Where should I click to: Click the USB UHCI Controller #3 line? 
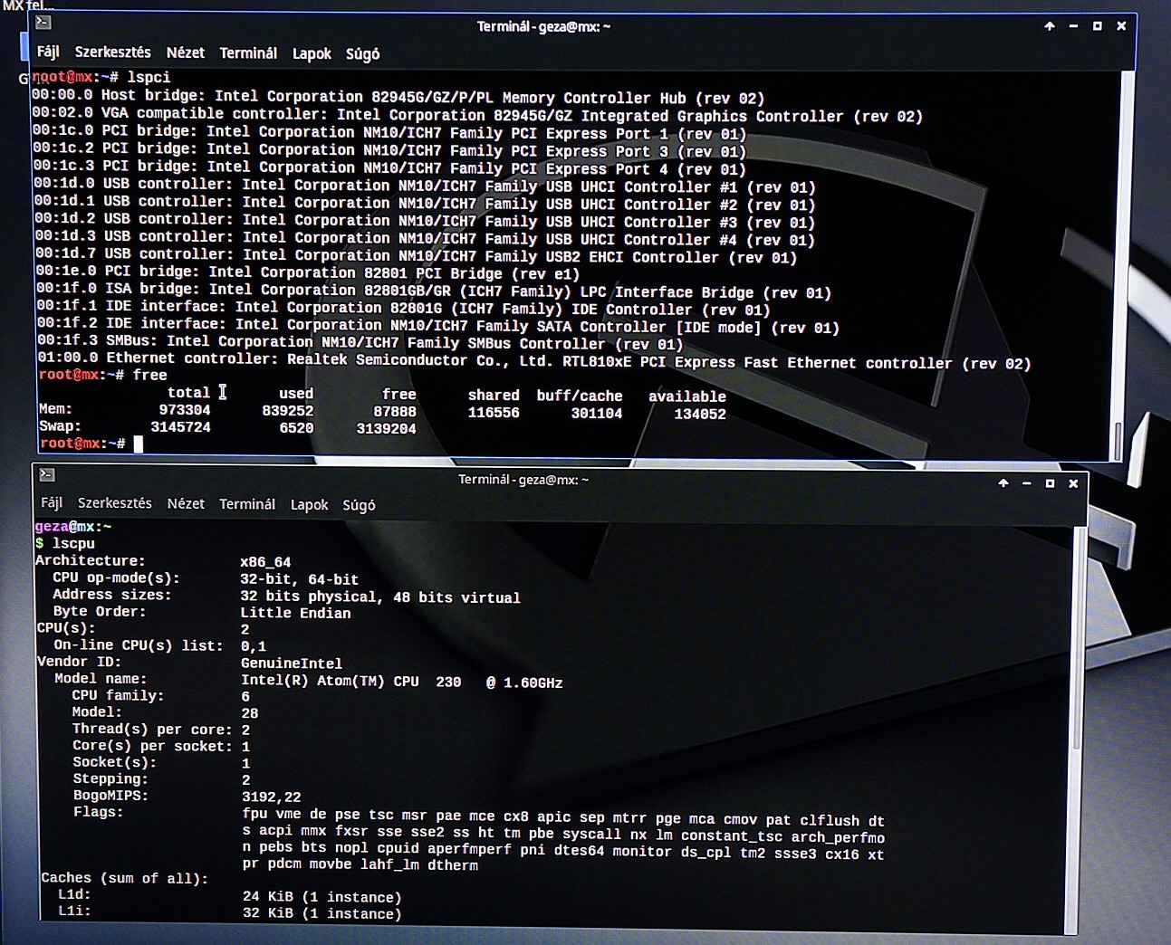tap(425, 221)
